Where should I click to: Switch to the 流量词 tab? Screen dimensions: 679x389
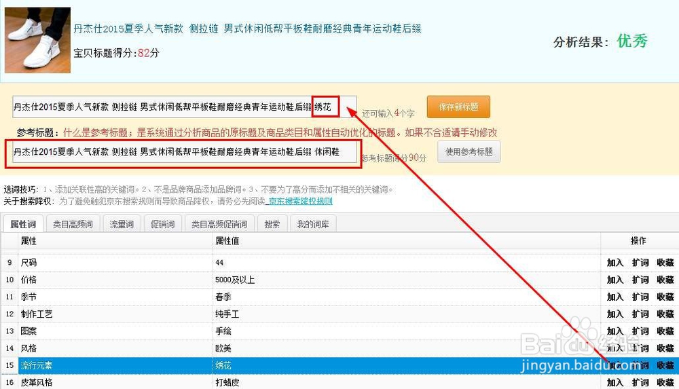point(122,224)
